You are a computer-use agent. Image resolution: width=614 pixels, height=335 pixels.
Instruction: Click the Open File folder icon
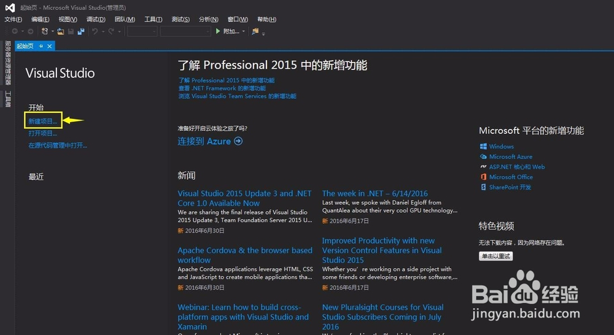pyautogui.click(x=60, y=31)
